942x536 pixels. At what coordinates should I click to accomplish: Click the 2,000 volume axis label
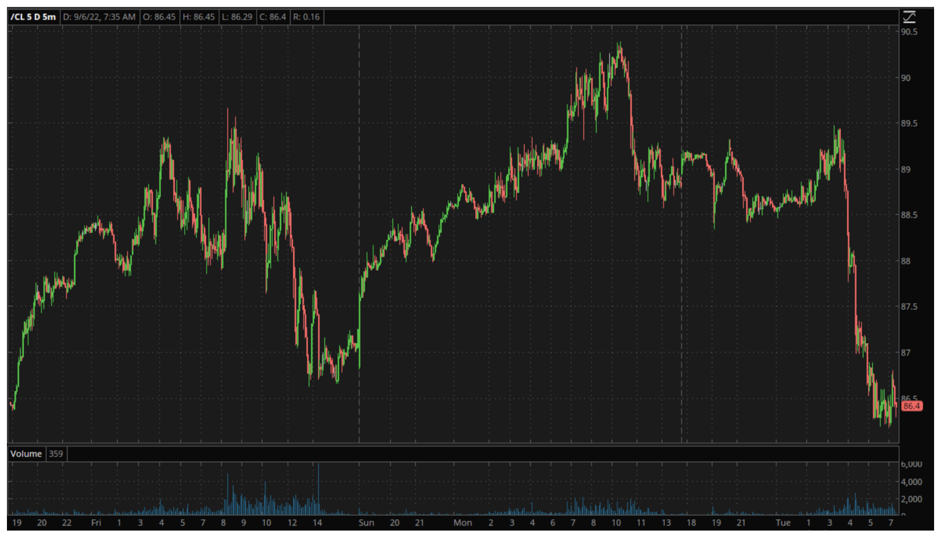(x=911, y=499)
